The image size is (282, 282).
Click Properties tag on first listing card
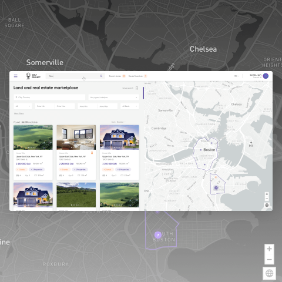[37, 169]
